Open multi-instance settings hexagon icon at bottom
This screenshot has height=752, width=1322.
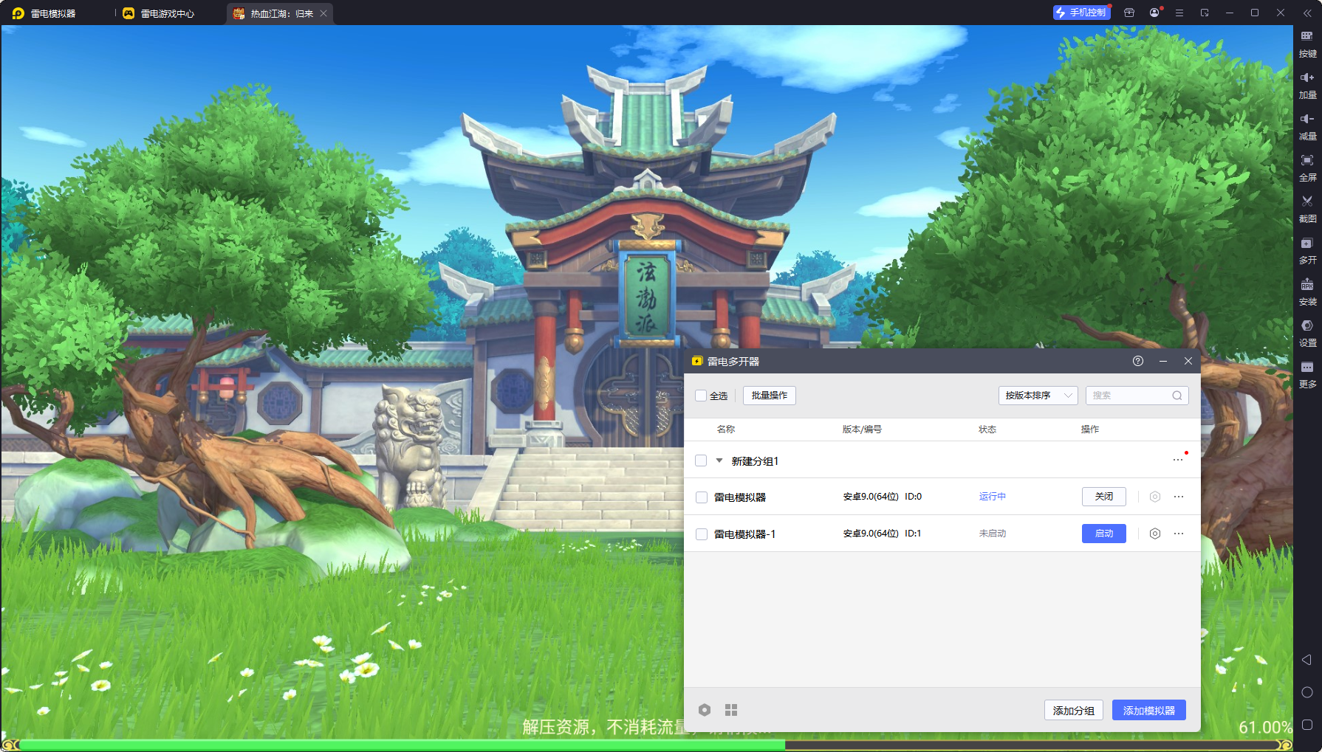(x=705, y=710)
